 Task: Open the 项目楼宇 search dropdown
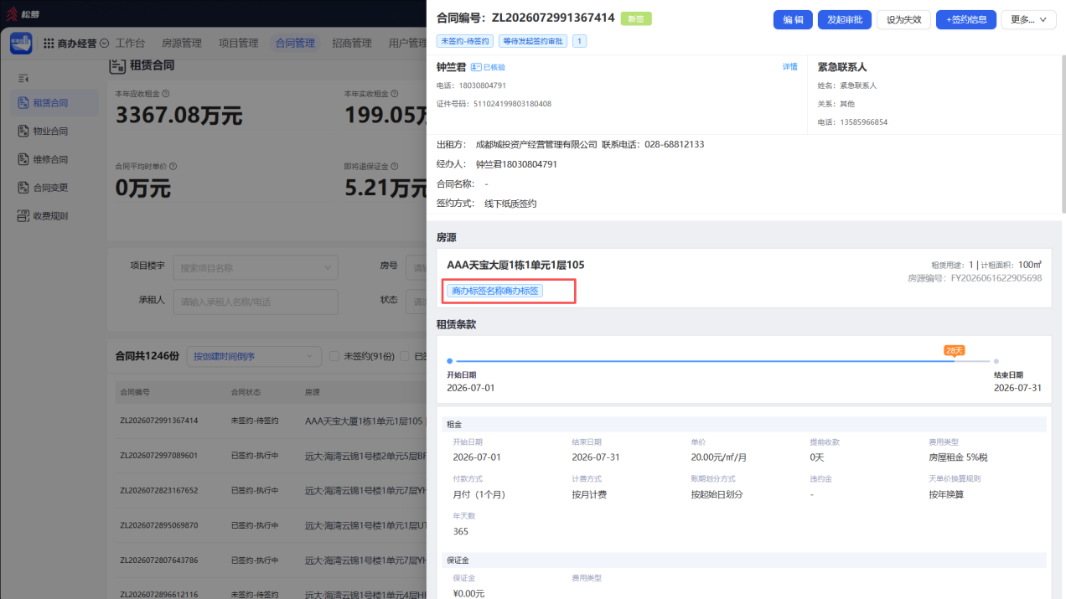256,268
